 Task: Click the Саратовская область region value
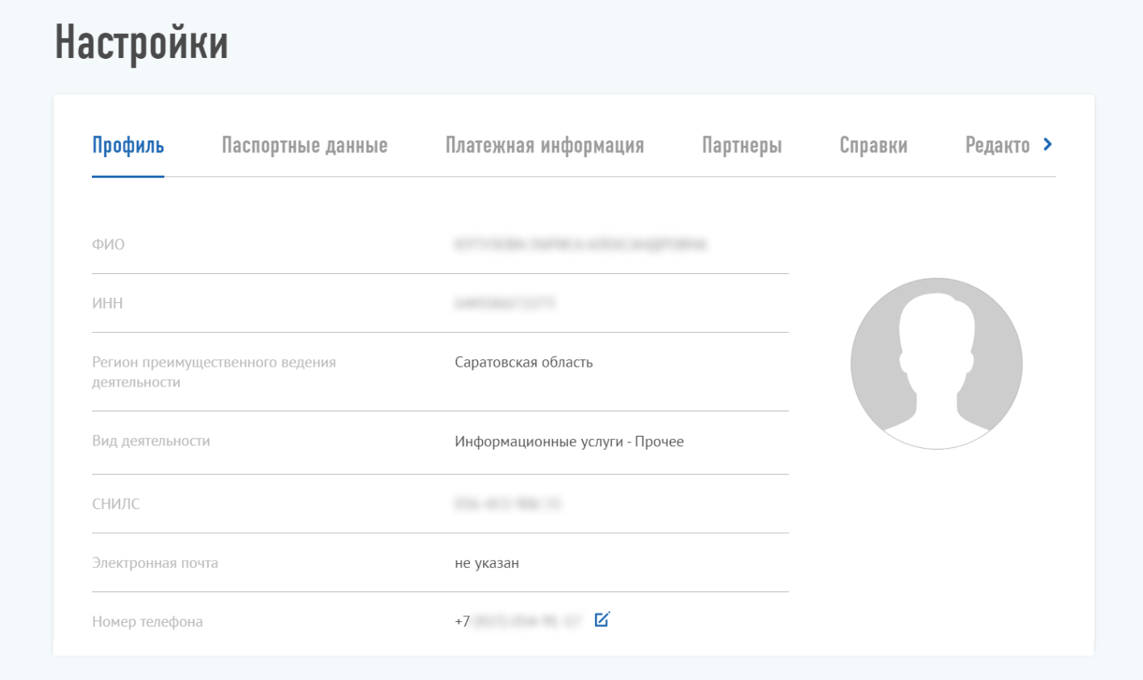coord(524,363)
